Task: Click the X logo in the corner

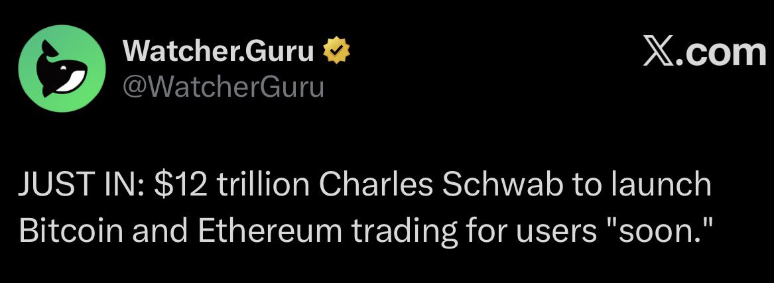Action: click(x=660, y=52)
